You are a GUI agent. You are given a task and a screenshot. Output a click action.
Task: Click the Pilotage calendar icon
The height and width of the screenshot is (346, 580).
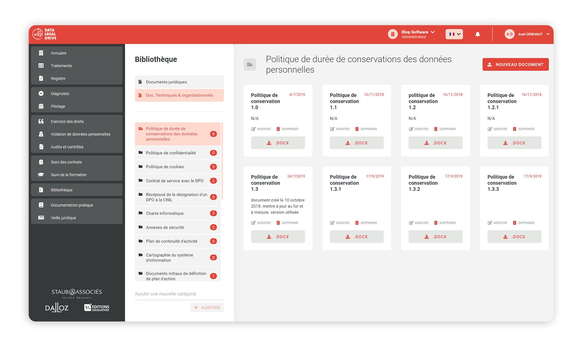pos(41,106)
